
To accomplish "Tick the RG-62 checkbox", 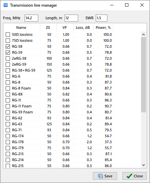I will pos(8,118).
